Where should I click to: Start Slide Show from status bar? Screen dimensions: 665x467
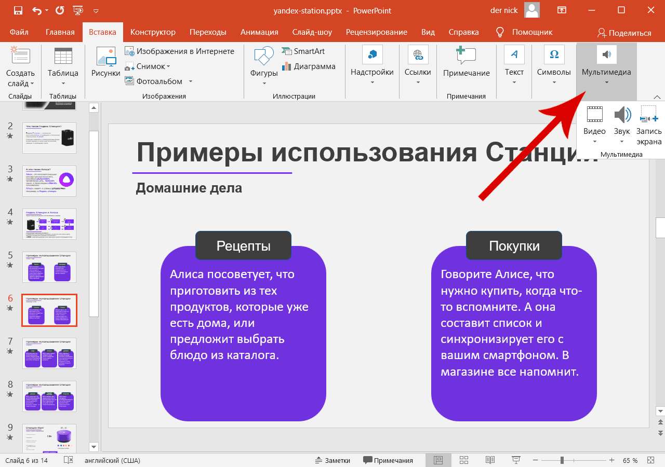tap(516, 460)
